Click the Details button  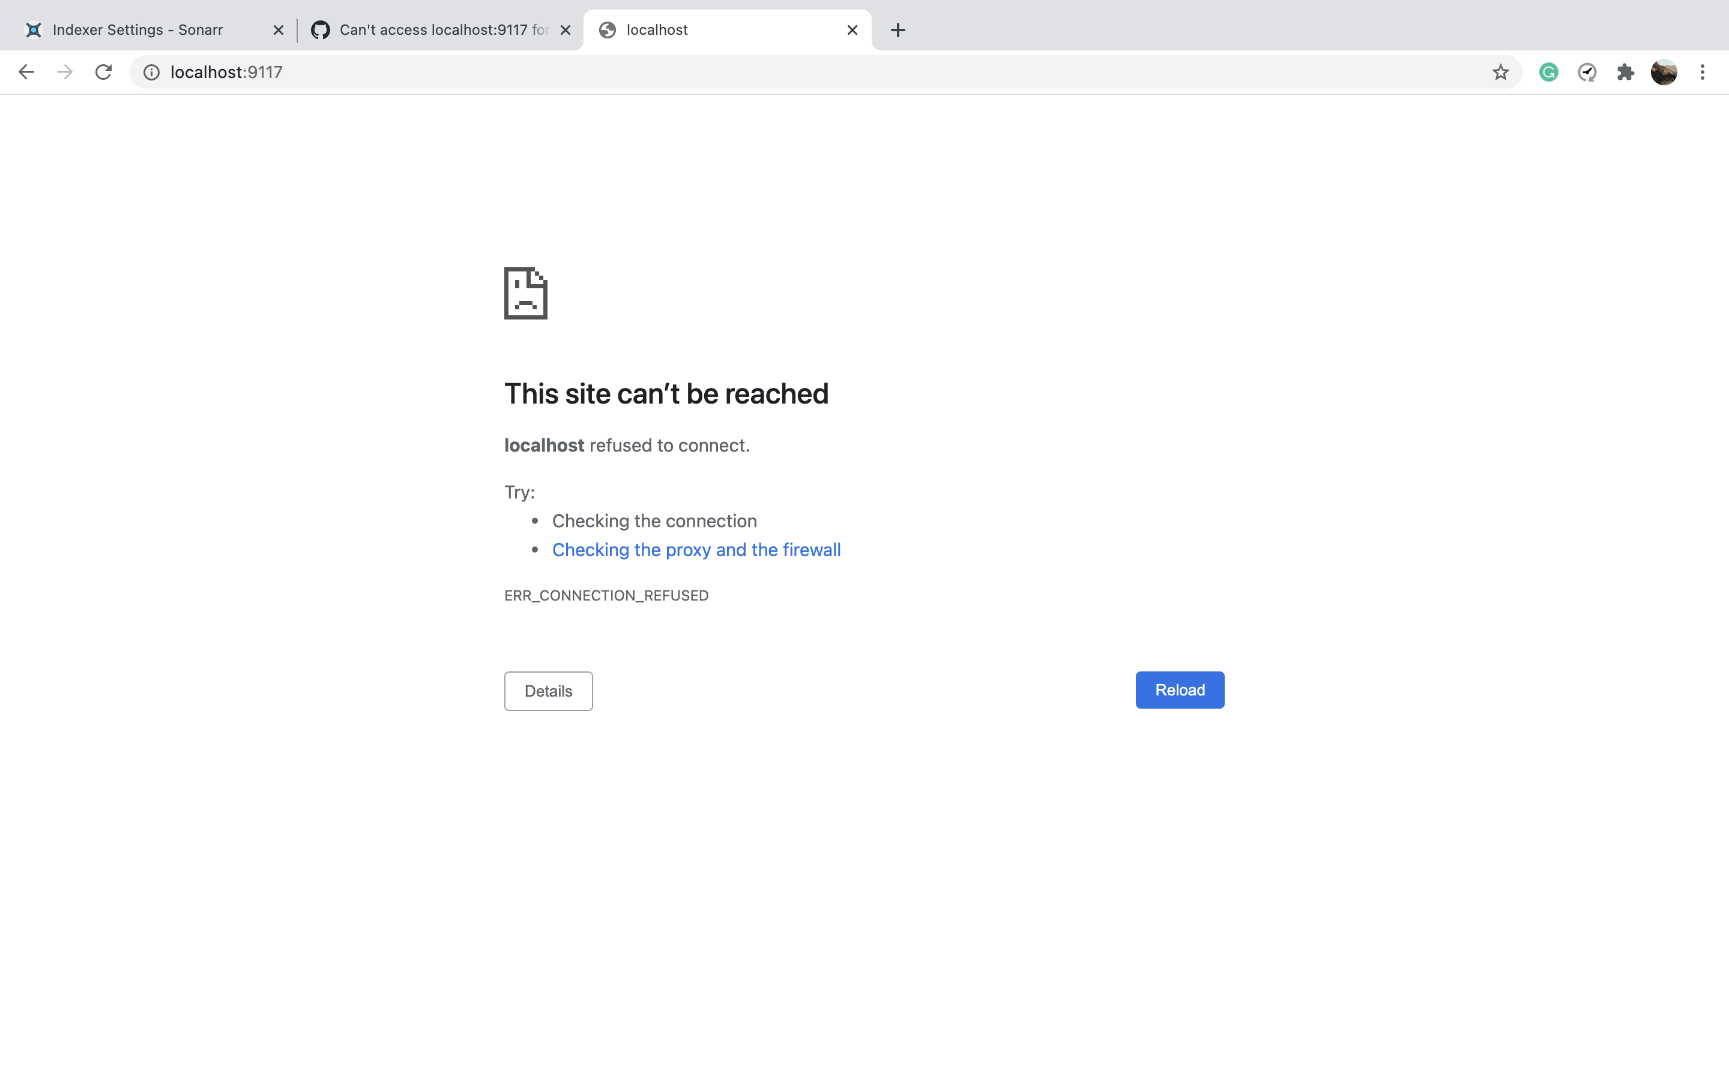coord(549,691)
